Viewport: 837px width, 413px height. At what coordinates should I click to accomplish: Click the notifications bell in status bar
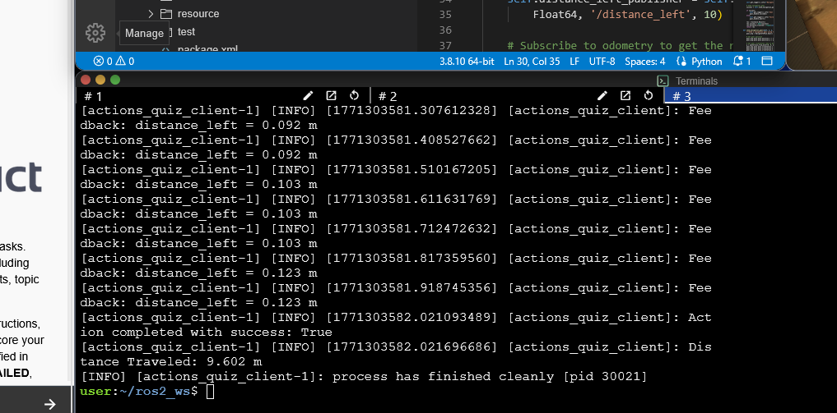(x=739, y=61)
